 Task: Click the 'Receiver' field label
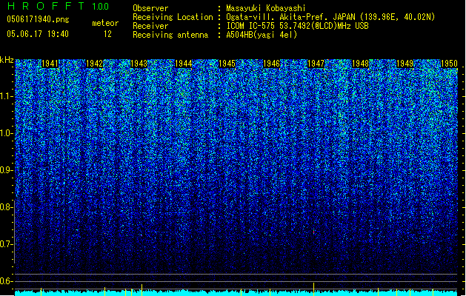(150, 26)
